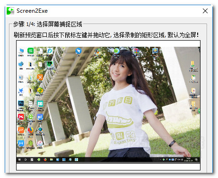
Task: Click the blue P app icon in preview
Action: (50, 51)
